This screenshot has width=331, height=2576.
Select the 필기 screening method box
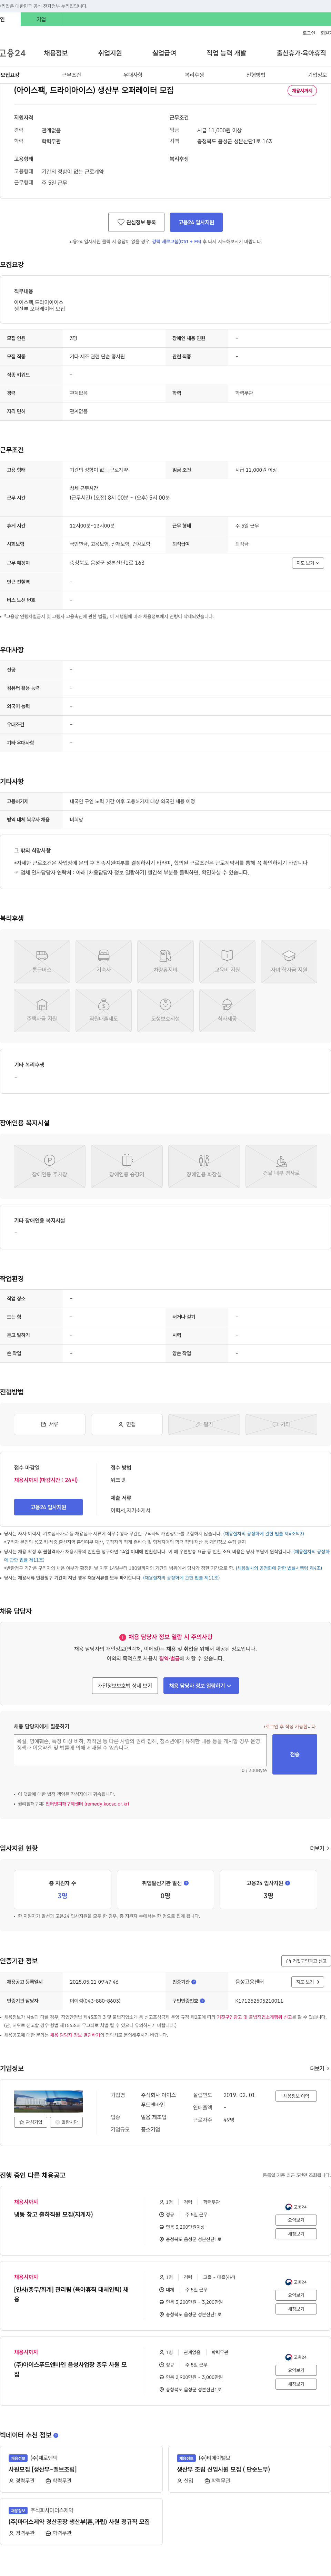pyautogui.click(x=204, y=1424)
